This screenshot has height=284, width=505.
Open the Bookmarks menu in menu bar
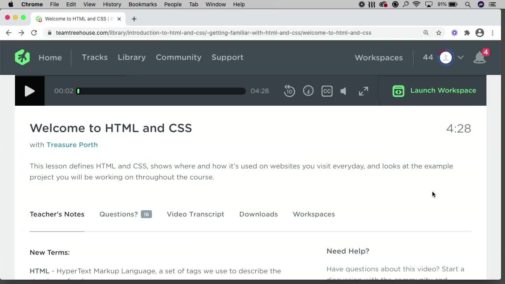tap(142, 4)
